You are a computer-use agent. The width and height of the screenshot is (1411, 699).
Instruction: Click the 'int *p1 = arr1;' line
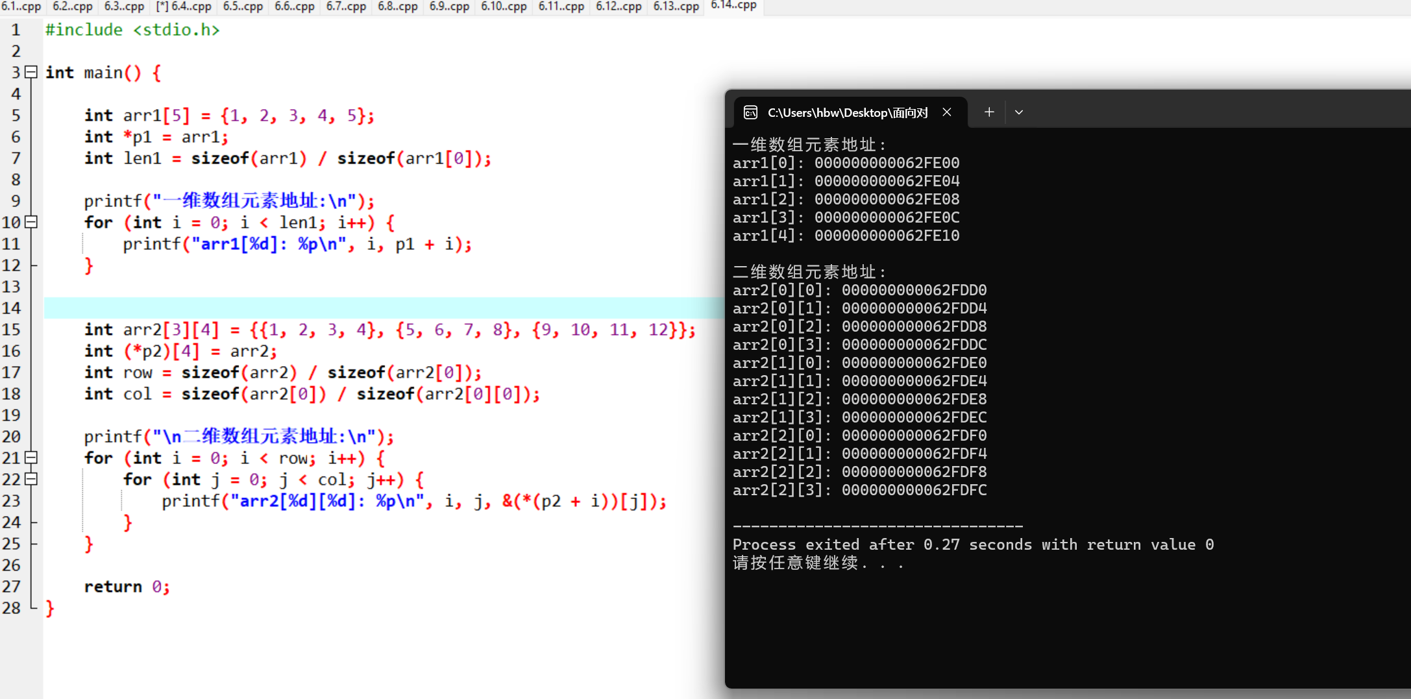[x=156, y=137]
